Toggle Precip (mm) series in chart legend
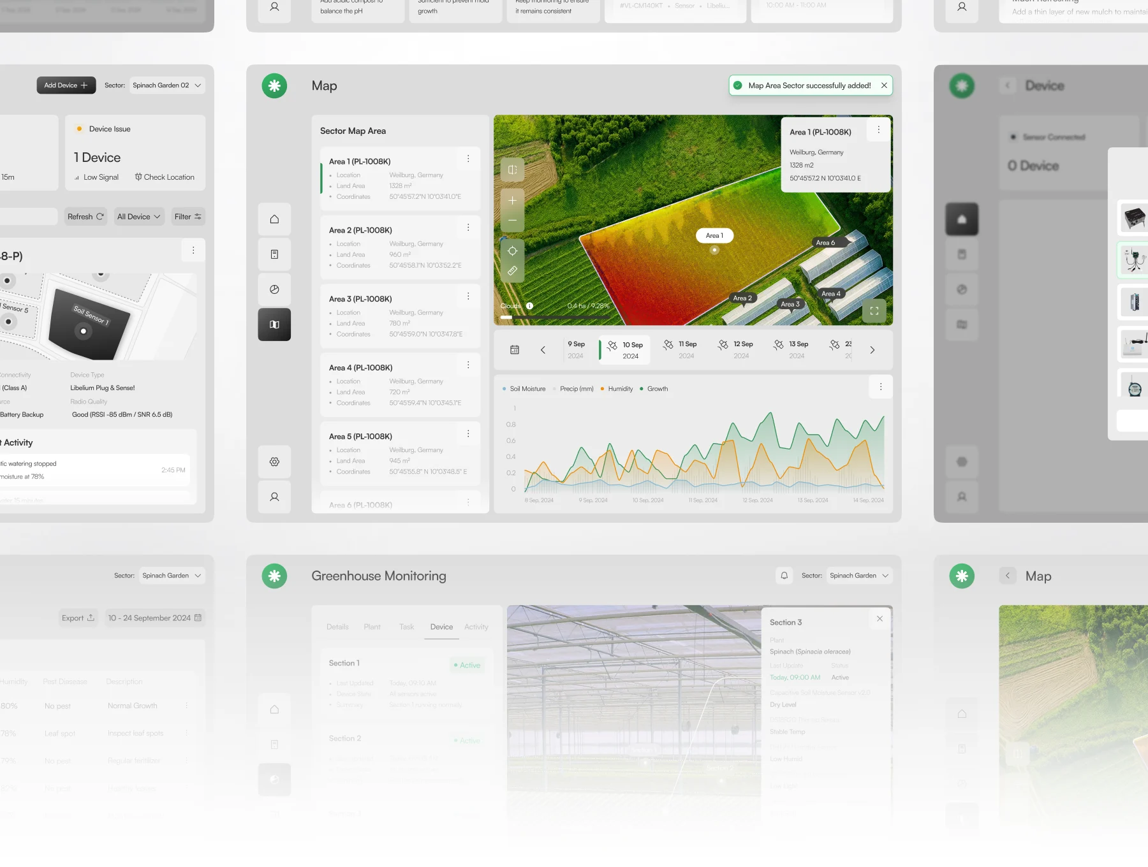1148x867 pixels. pos(573,389)
